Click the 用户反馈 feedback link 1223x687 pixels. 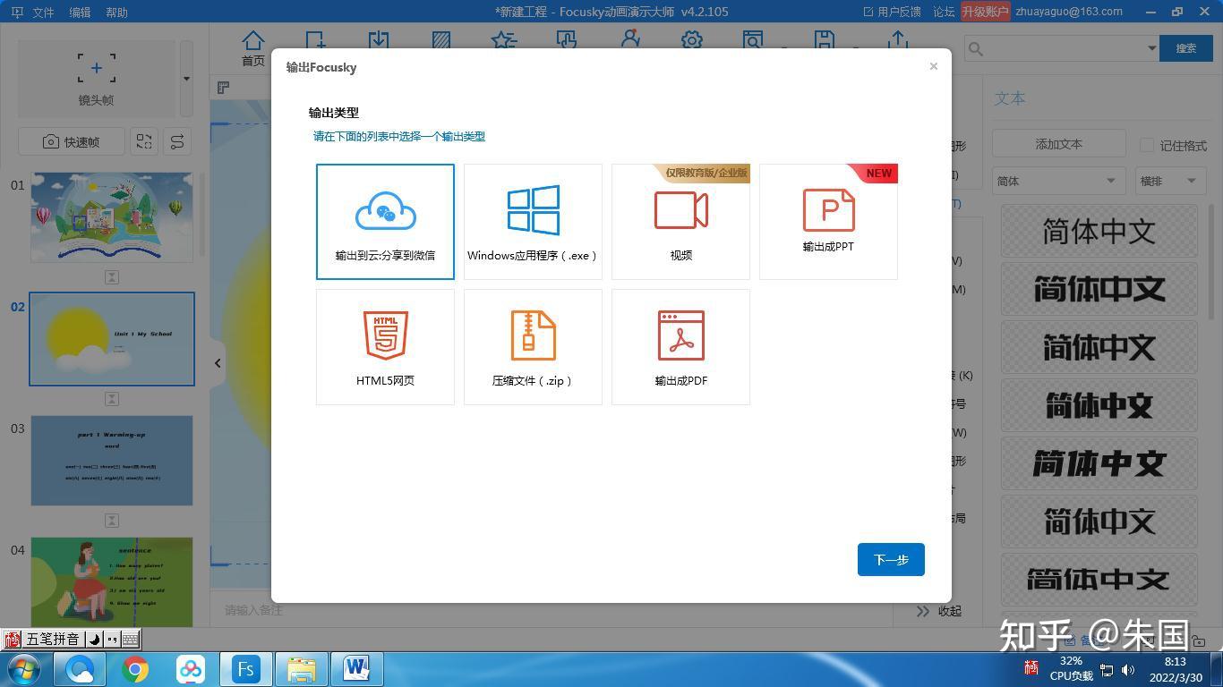[893, 12]
